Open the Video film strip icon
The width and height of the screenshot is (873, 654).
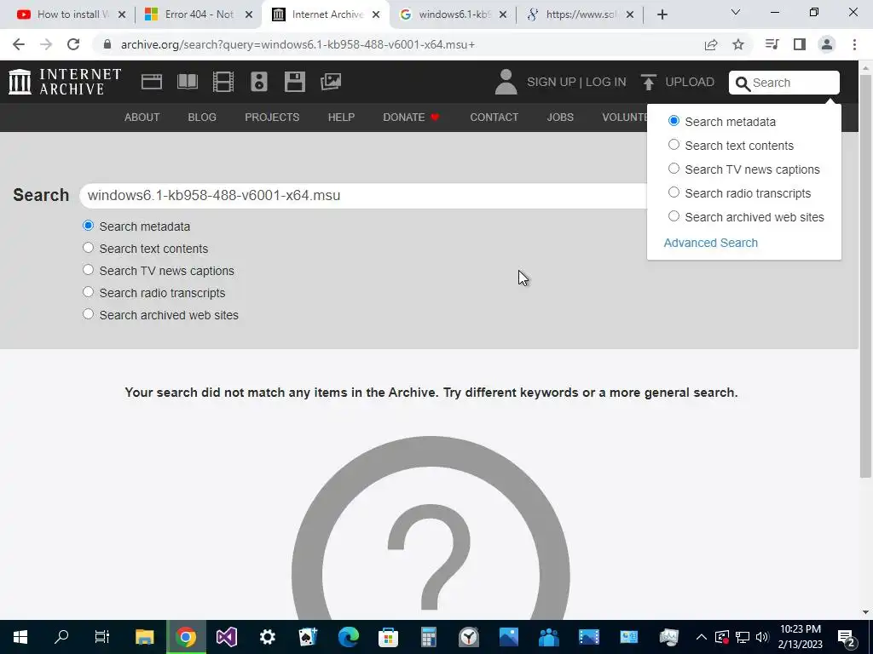point(223,82)
